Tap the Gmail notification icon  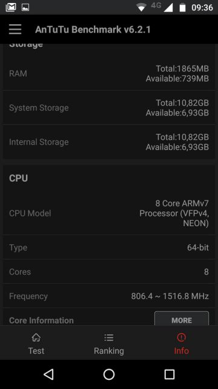pos(11,7)
